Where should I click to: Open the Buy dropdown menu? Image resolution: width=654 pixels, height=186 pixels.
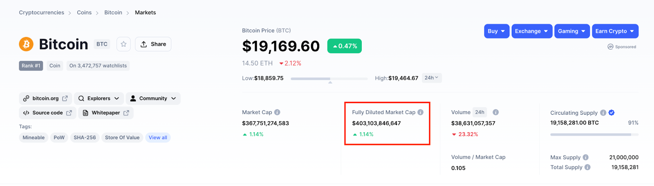496,31
